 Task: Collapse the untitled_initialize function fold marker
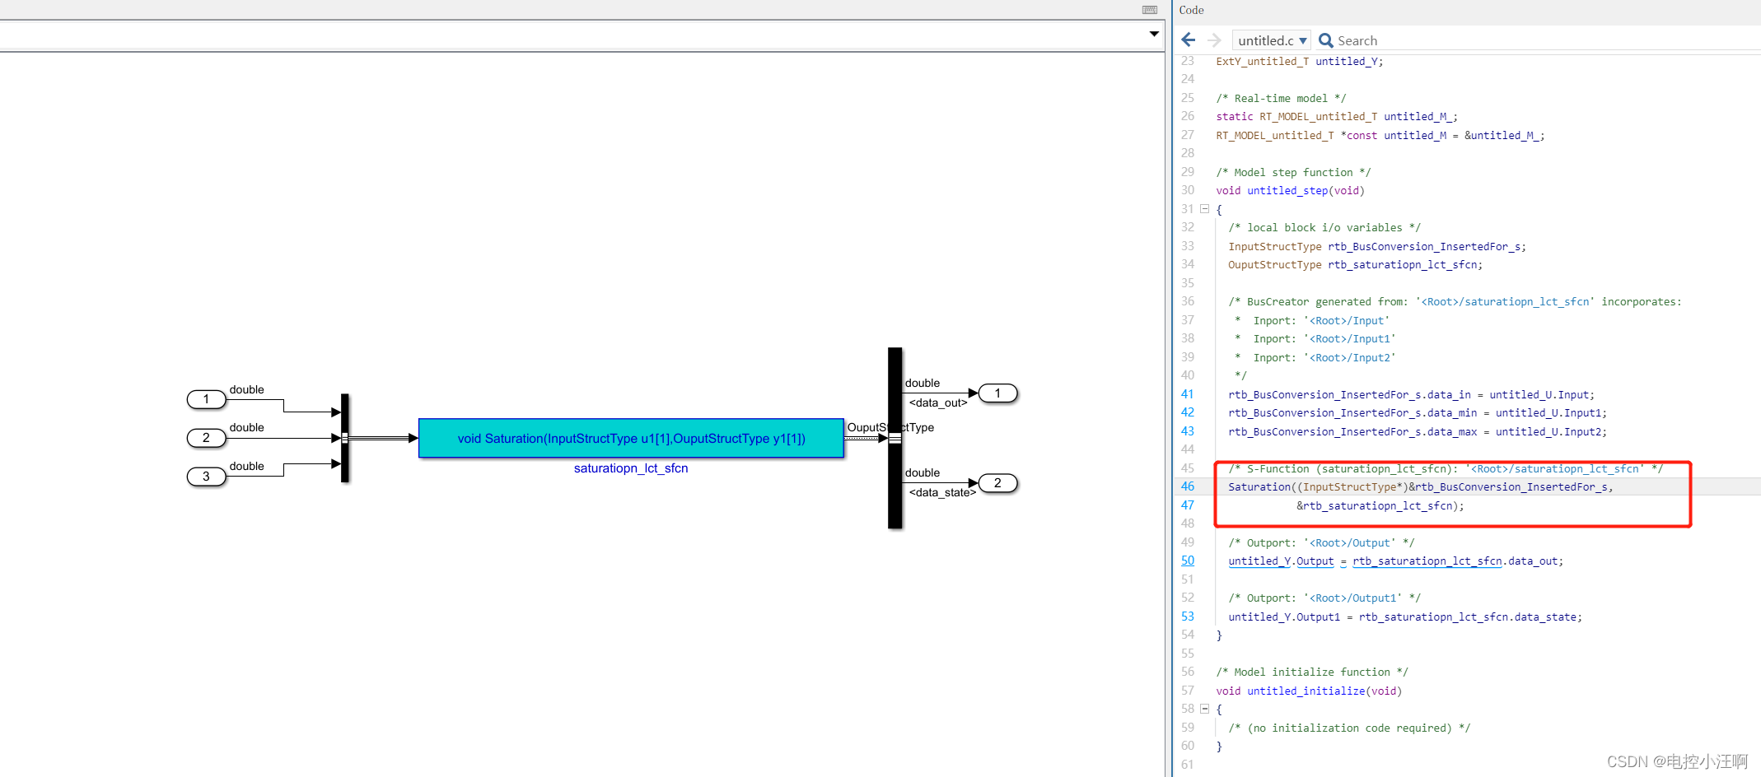(x=1205, y=709)
